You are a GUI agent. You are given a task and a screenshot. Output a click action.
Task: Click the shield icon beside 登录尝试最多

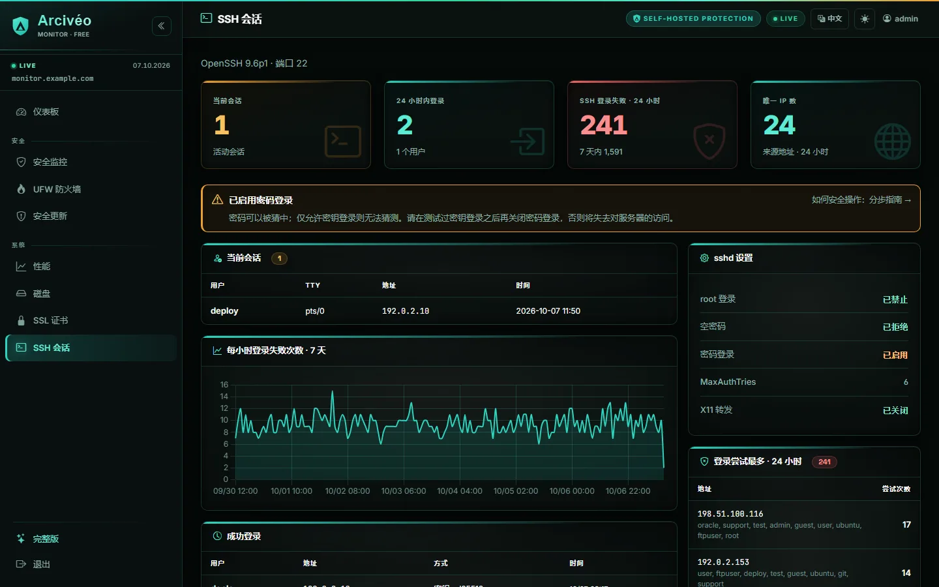pyautogui.click(x=704, y=462)
